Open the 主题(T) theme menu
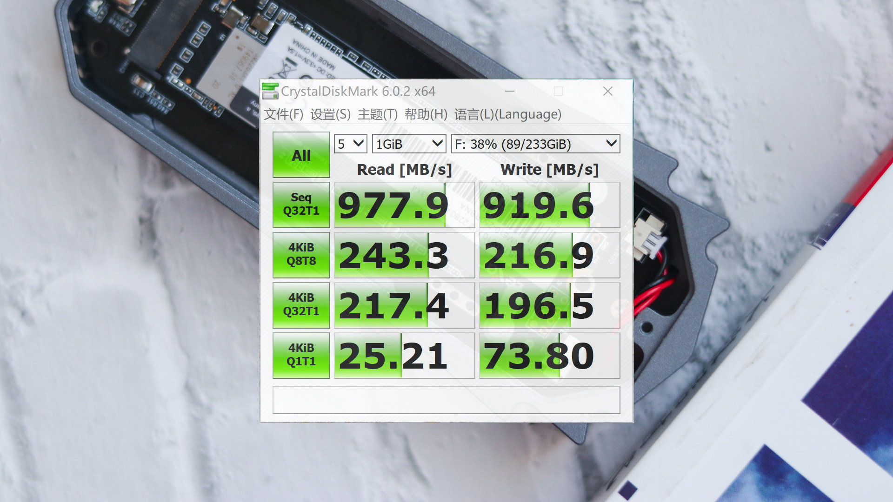The height and width of the screenshot is (502, 893). pos(377,114)
